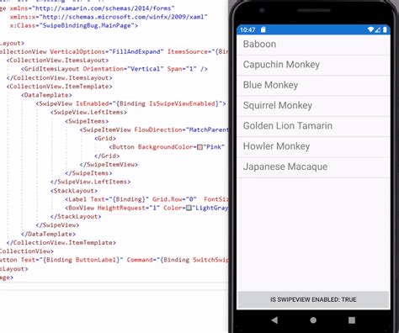The image size is (399, 333).
Task: Click the closing DataTemplate tag
Action: click(x=49, y=234)
